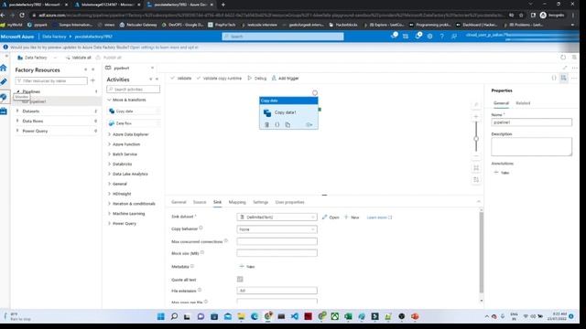The height and width of the screenshot is (329, 586).
Task: Clone the Copy data1 activity
Action: coord(288,125)
